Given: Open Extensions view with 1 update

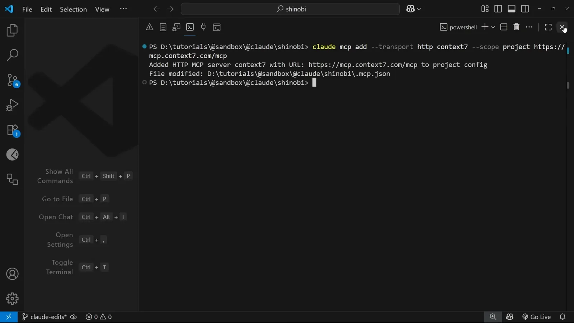Looking at the screenshot, I should (x=13, y=130).
